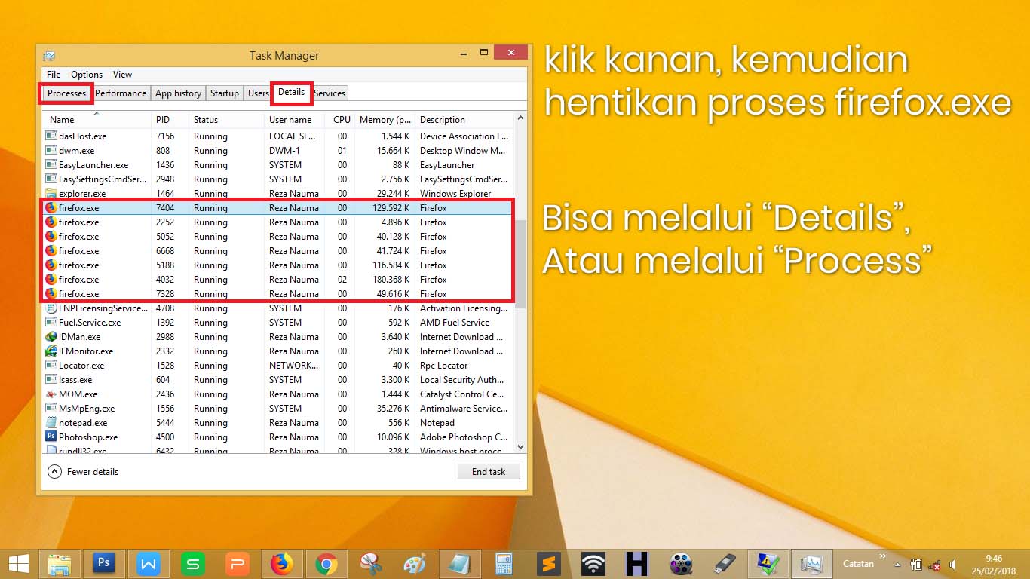This screenshot has height=579, width=1030.
Task: Go to the Startup tab
Action: pyautogui.click(x=225, y=93)
